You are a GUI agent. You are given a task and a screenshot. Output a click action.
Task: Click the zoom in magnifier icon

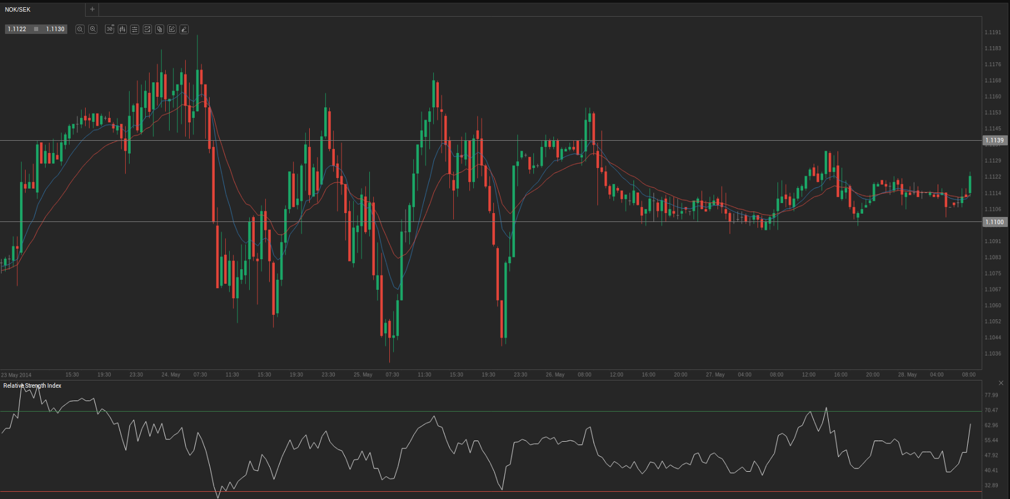point(93,29)
